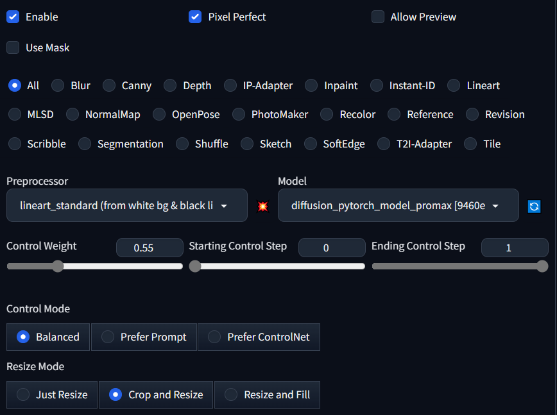The height and width of the screenshot is (415, 557).
Task: Open the Model dropdown
Action: click(x=398, y=205)
